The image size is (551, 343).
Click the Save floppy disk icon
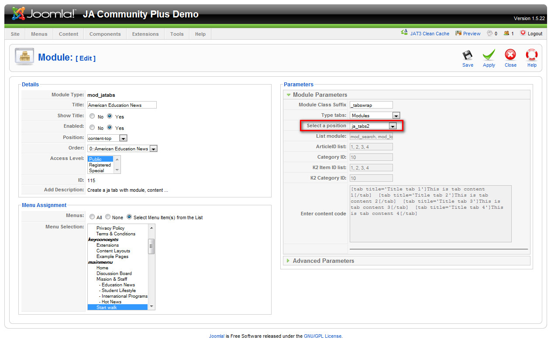(467, 55)
